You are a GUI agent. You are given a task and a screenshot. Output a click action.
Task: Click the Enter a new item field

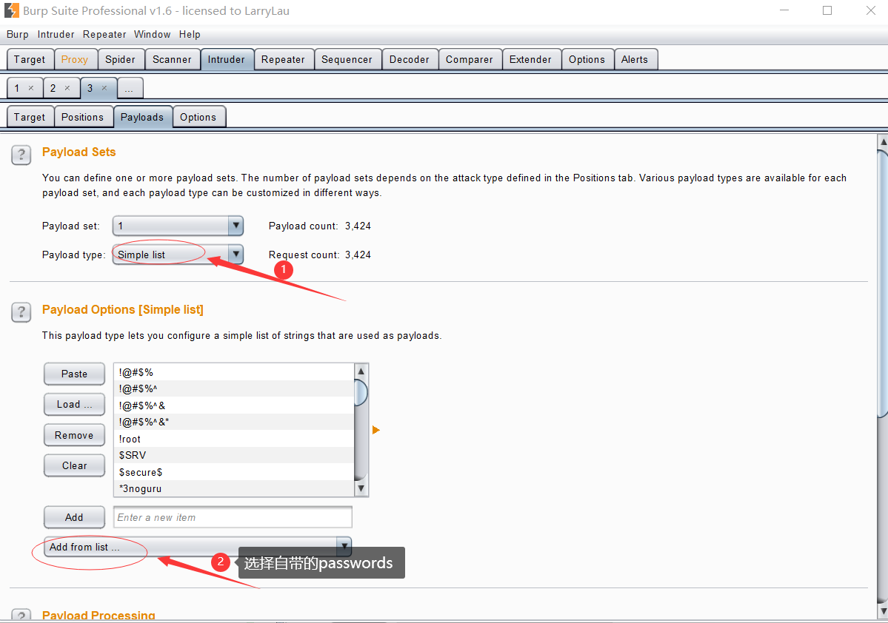(233, 517)
